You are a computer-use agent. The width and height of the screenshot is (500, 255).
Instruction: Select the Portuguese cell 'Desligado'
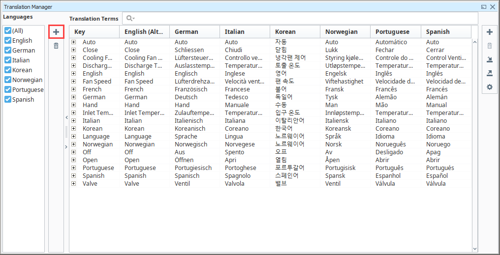389,152
